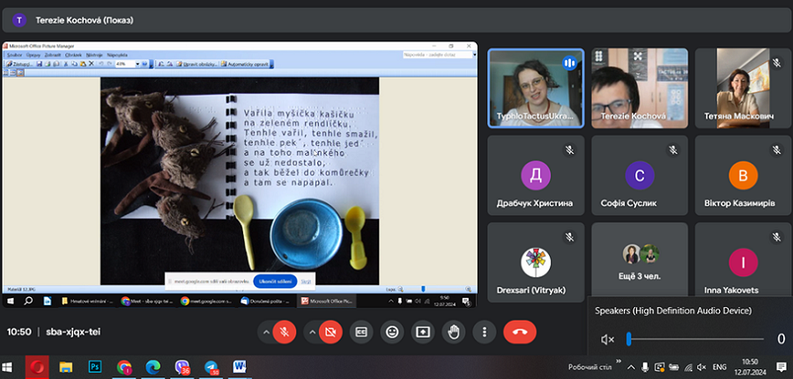
Task: Click the present screen button
Action: coord(423,332)
